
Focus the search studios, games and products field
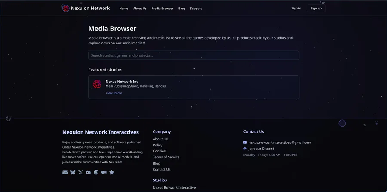coord(194,55)
